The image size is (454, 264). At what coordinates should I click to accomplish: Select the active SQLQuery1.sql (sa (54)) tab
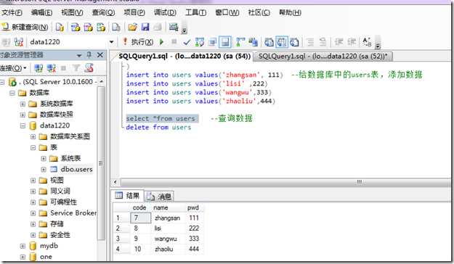pyautogui.click(x=185, y=56)
